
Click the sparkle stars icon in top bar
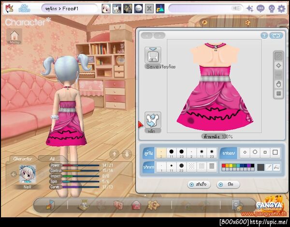click(250, 9)
